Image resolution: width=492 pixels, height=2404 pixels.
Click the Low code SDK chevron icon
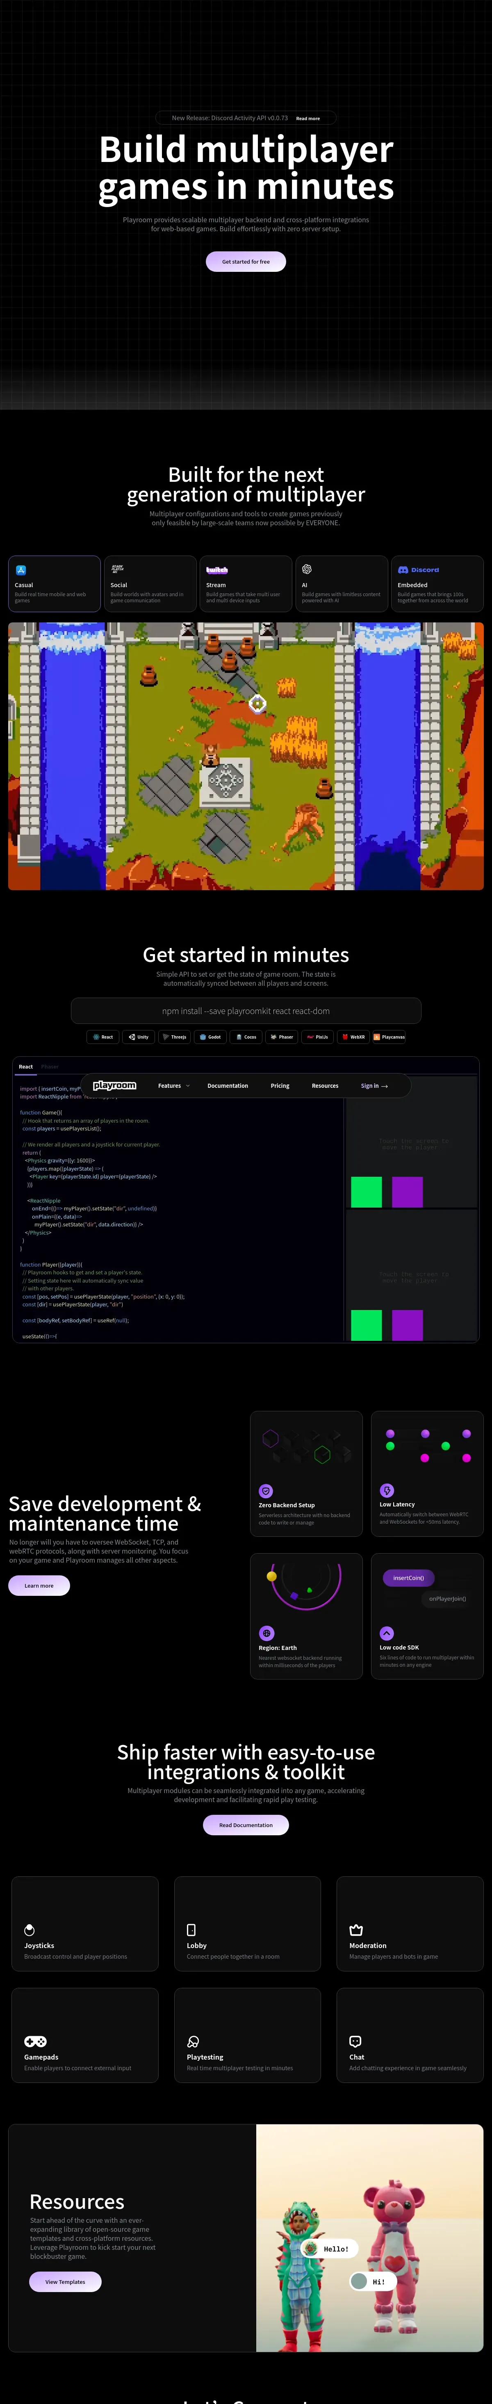[387, 1633]
